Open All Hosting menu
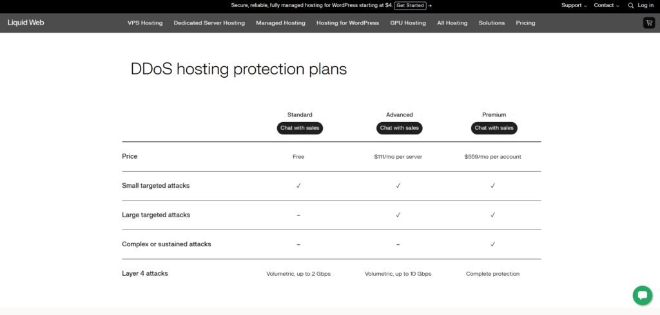This screenshot has width=660, height=315. [452, 22]
